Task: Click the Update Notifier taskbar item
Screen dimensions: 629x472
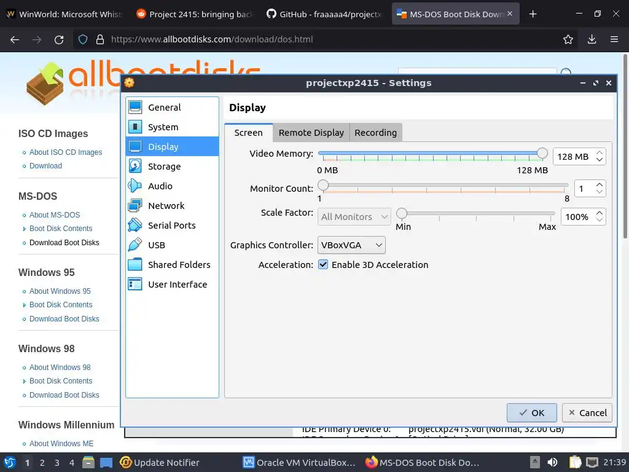Action: click(159, 462)
